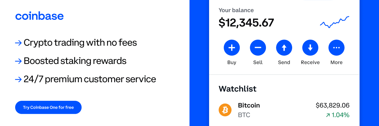Click the green up-trend arrow by 1.04%
379x126 pixels.
click(x=328, y=115)
